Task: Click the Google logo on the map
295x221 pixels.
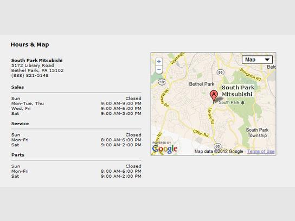Action: pos(165,149)
